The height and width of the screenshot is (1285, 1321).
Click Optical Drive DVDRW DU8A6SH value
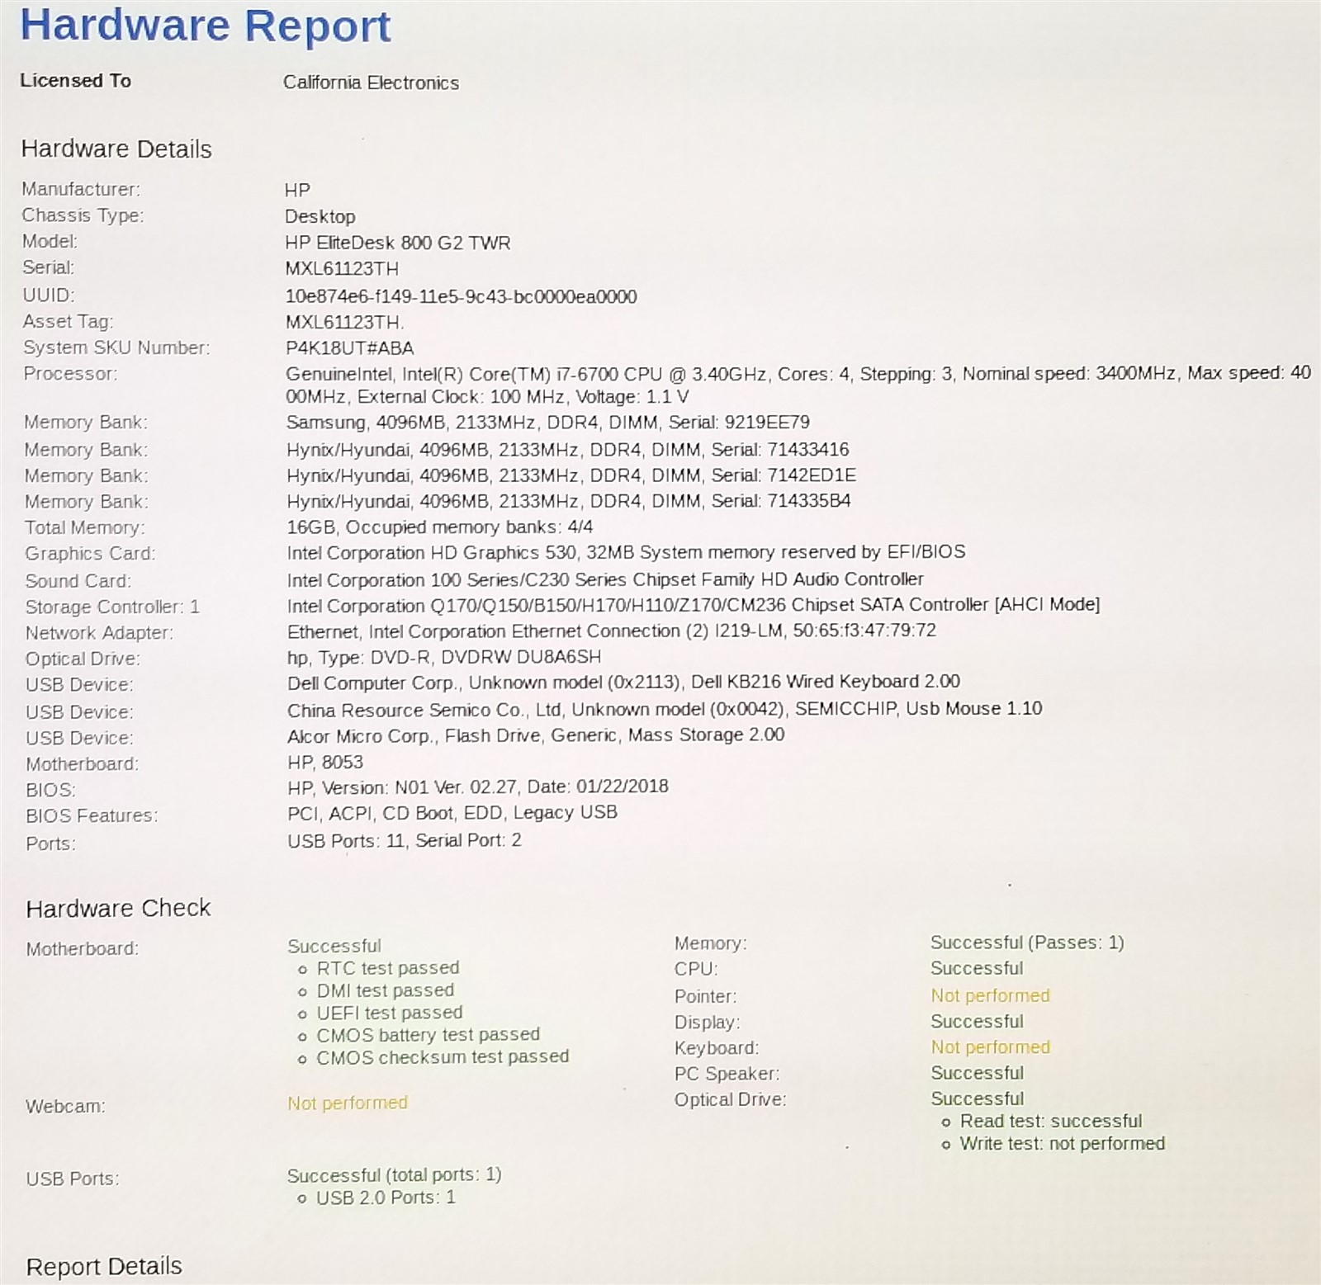(444, 657)
